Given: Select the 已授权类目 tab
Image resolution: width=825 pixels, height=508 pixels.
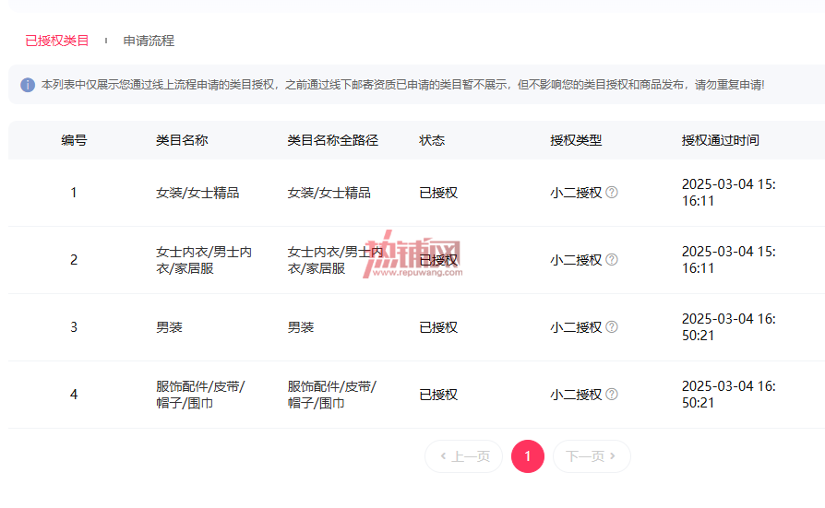Looking at the screenshot, I should pos(57,41).
